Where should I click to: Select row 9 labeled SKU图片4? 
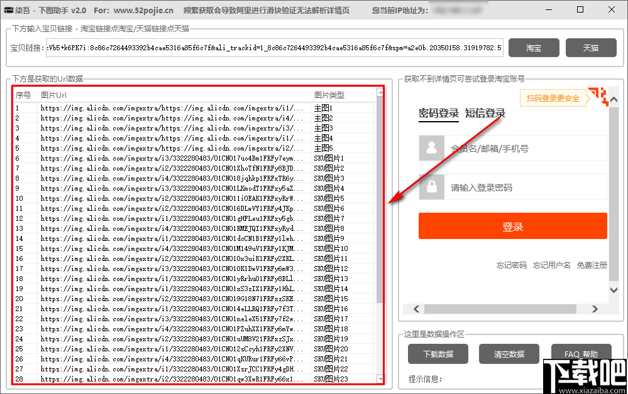[x=195, y=188]
